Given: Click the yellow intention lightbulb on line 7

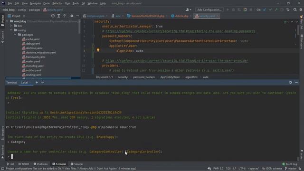Looking at the screenshot, I should (x=98, y=50).
